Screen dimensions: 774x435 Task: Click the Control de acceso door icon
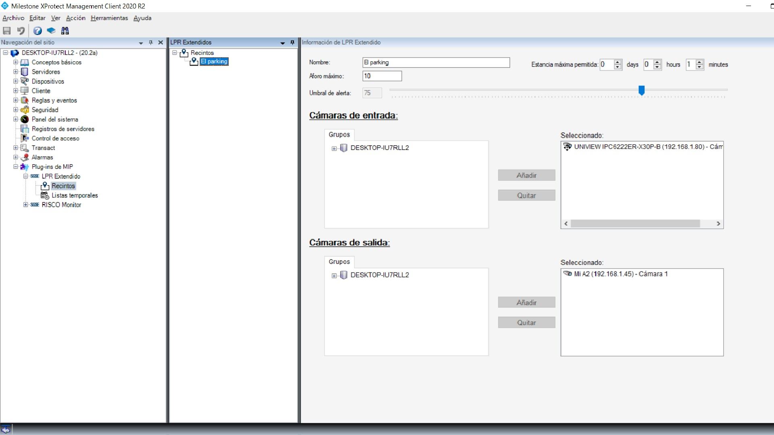tap(25, 138)
